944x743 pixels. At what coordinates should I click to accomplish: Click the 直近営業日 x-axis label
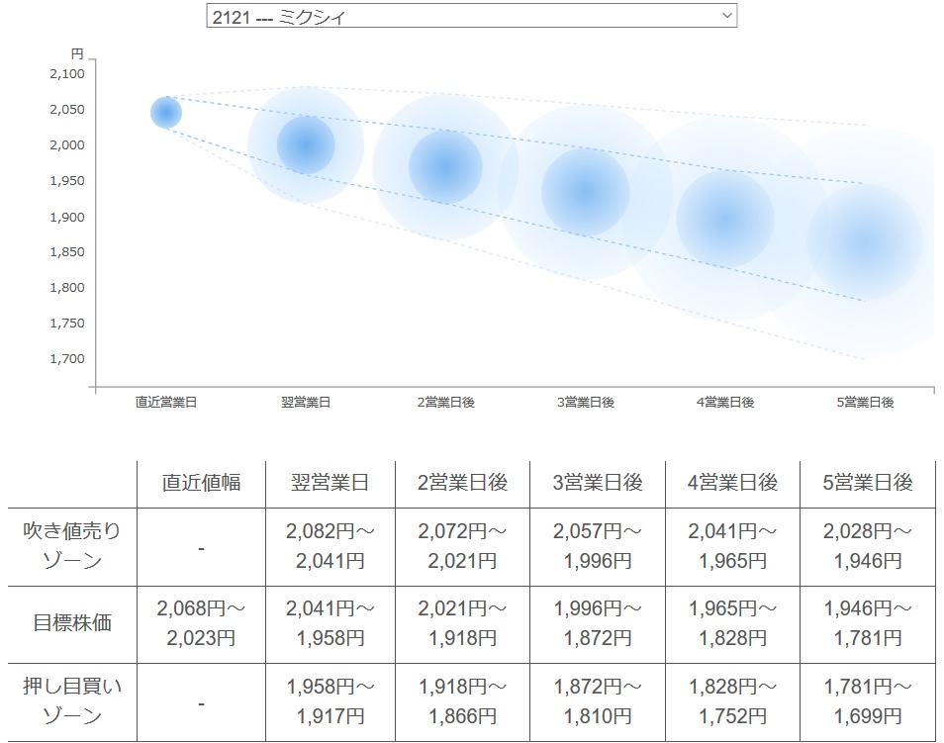coord(165,403)
